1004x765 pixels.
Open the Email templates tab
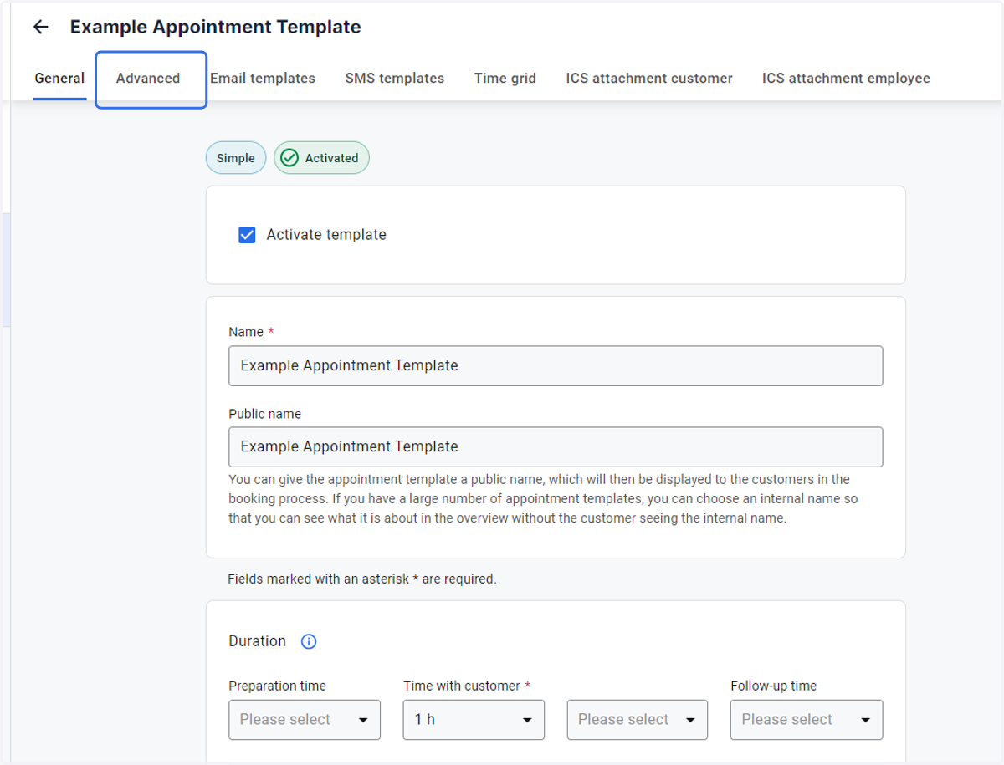(263, 79)
